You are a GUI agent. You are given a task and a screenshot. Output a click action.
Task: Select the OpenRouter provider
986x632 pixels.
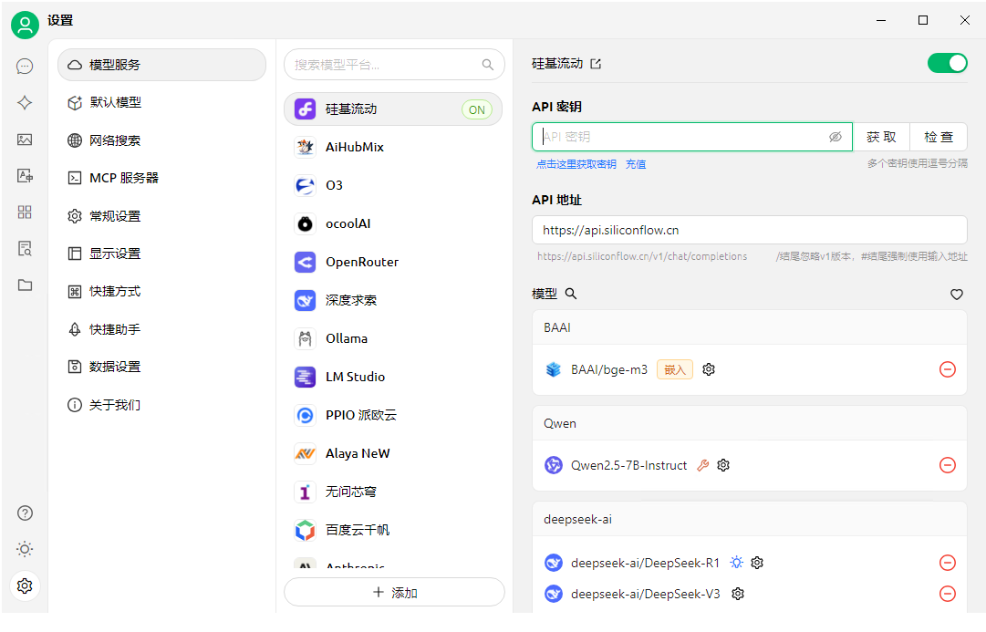[393, 263]
